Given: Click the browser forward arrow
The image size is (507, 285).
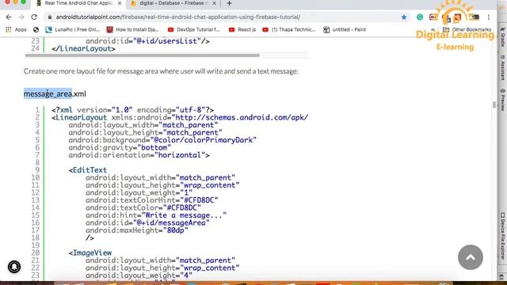Looking at the screenshot, I should 21,17.
